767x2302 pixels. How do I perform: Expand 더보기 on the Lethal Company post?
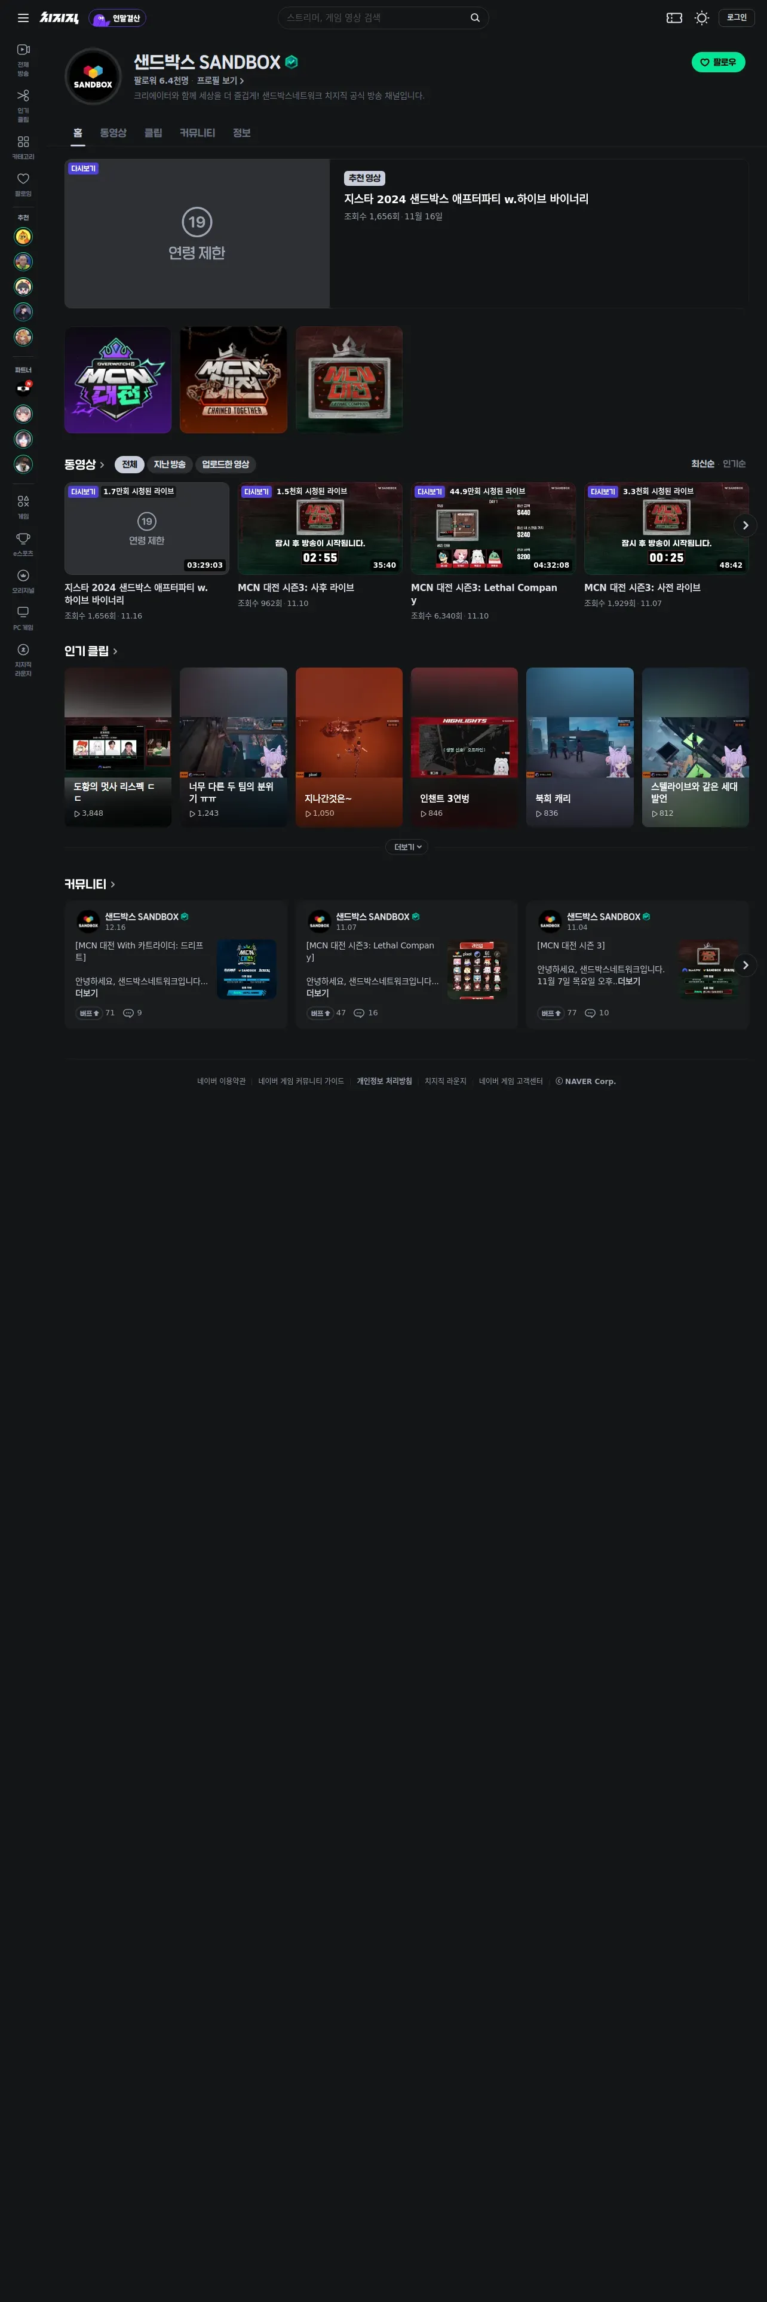pyautogui.click(x=318, y=993)
